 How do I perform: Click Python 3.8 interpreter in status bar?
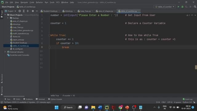point(187,102)
